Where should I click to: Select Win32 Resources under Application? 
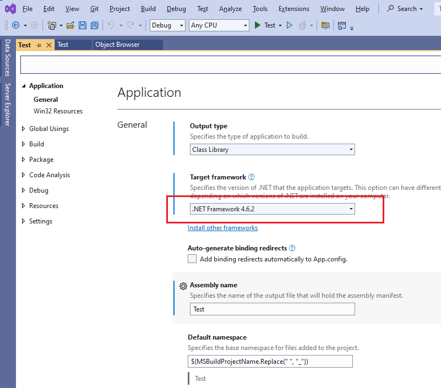tap(58, 111)
